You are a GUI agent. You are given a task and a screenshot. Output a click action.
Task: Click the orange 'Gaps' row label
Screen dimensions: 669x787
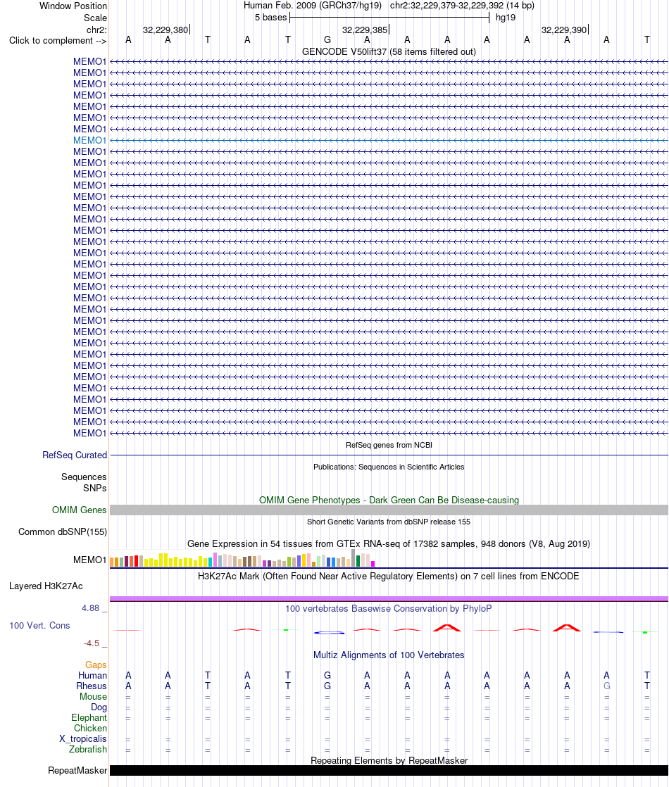click(96, 665)
